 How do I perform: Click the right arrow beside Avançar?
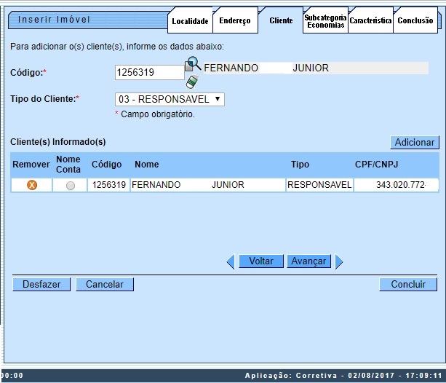tap(339, 261)
